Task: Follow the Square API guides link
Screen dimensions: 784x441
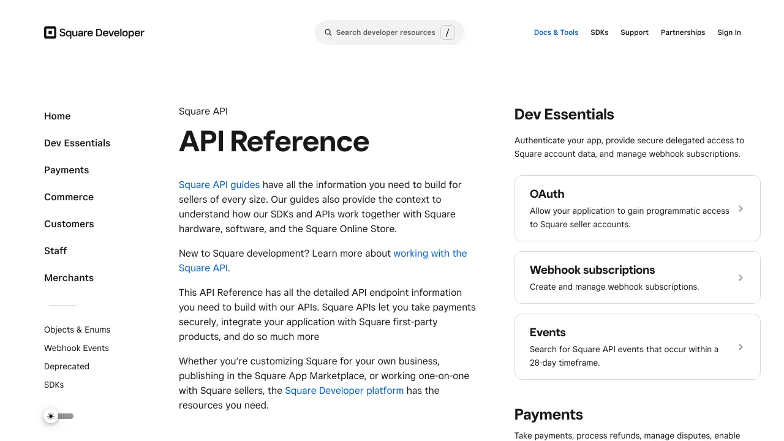Action: 219,185
